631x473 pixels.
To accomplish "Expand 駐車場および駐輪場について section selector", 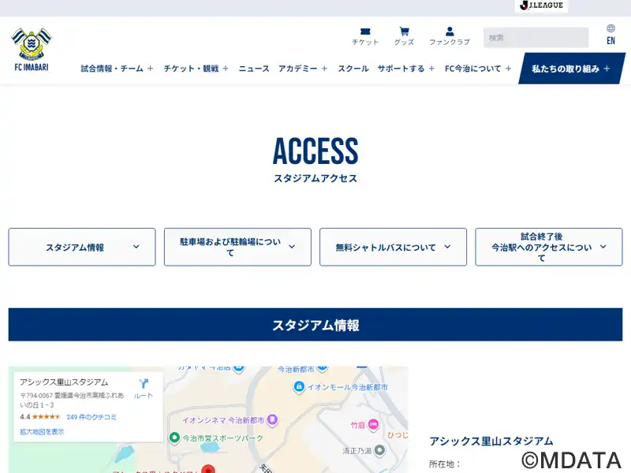I will pos(237,247).
